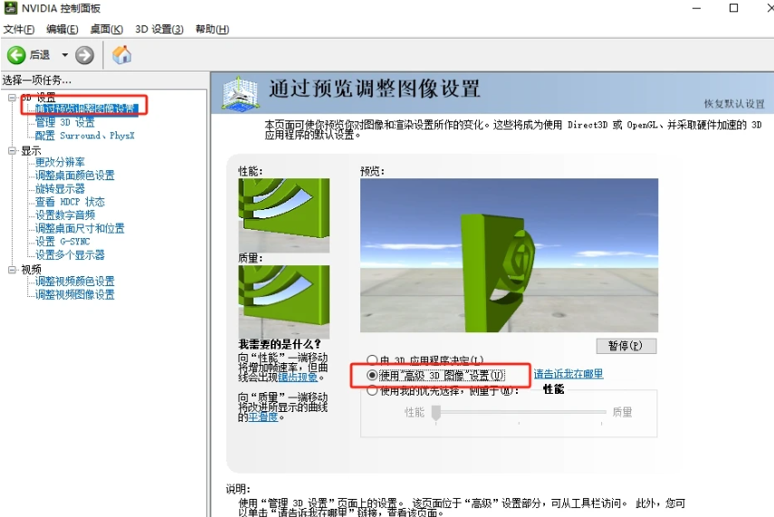Open 调整视频图像设置 task

(x=74, y=294)
